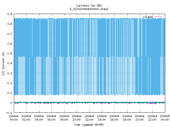Click the 200404 20:00 time tick label
Image resolution: width=170 pixels, height=127 pixels.
tap(140, 118)
